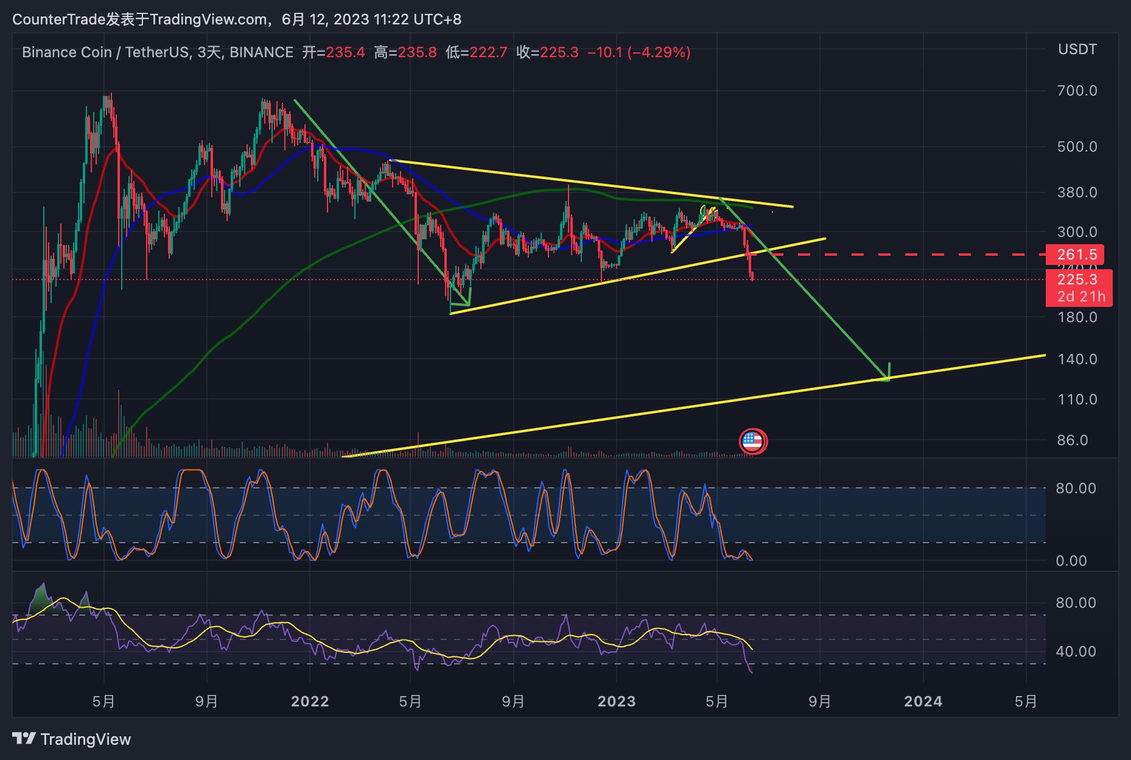Click the countdown text 2d 21h

point(1081,297)
